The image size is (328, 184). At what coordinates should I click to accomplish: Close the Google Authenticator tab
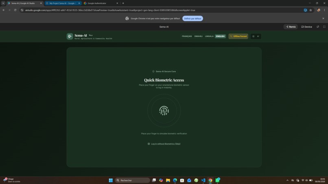(117, 3)
